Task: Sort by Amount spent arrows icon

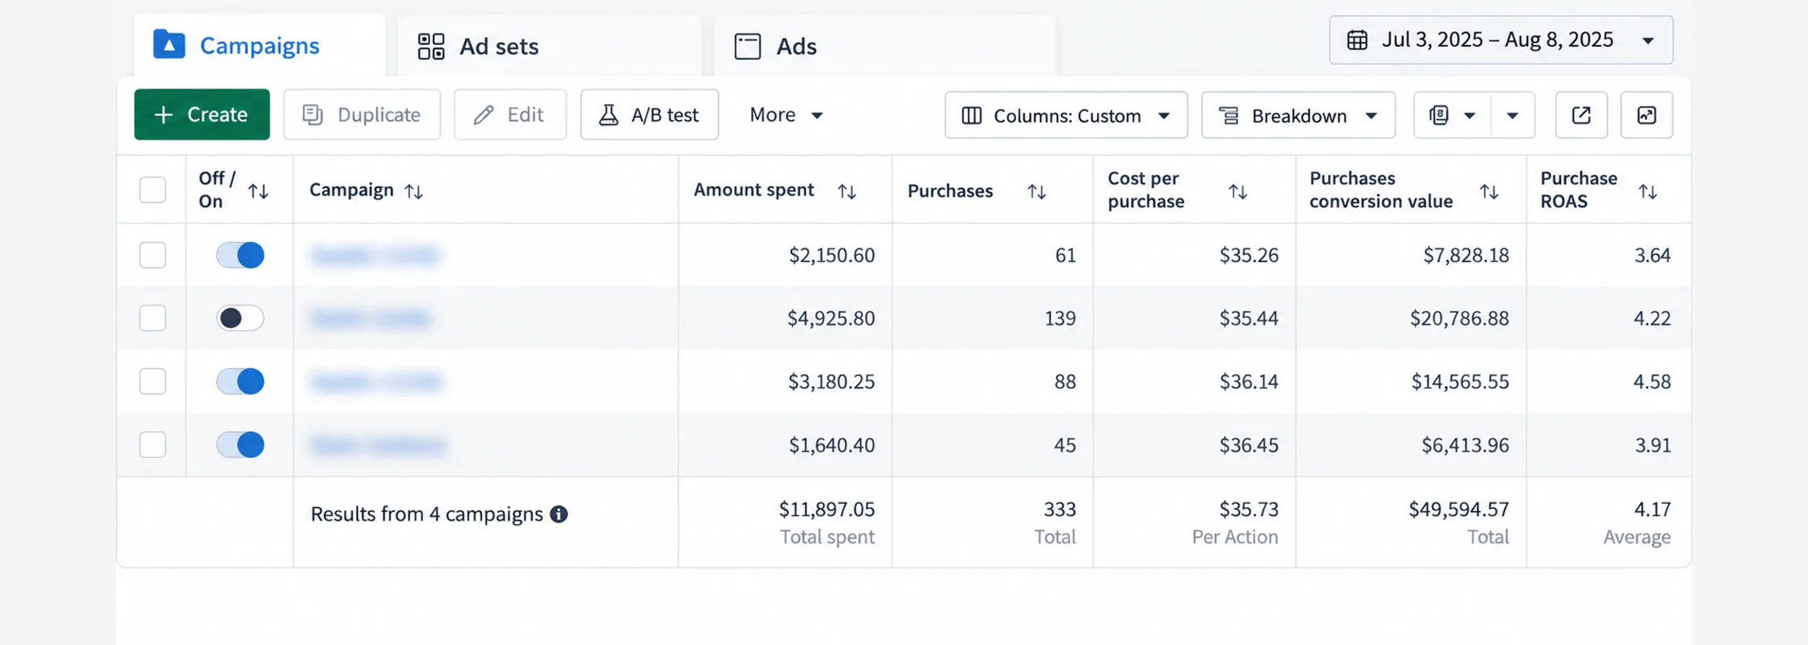Action: pos(847,191)
